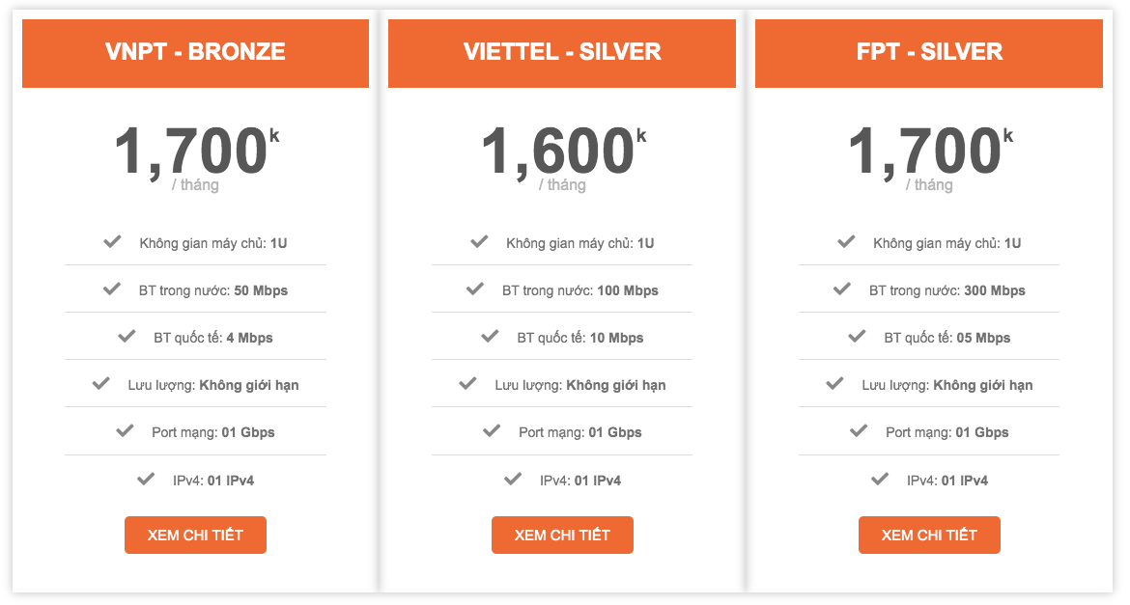Click checkmark beside FPT 300 Mbps
The image size is (1130, 605).
coord(841,289)
